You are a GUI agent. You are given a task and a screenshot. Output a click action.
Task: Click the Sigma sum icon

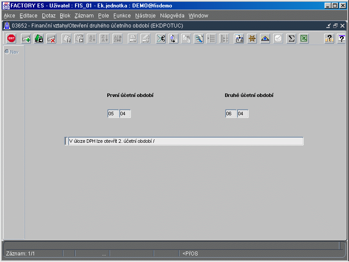(291, 38)
